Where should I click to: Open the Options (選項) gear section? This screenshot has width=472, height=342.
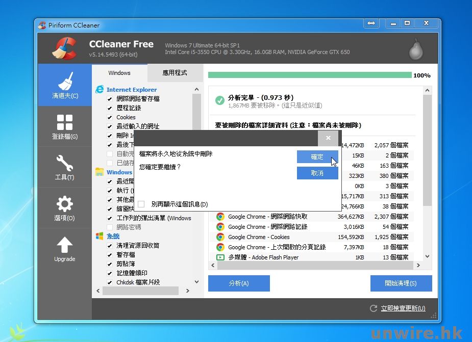[65, 207]
